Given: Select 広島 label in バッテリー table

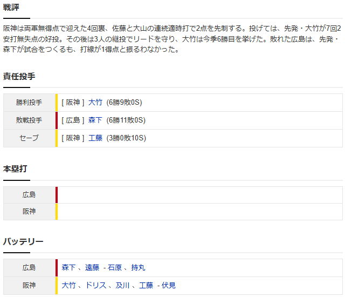Looking at the screenshot, I should (29, 268).
